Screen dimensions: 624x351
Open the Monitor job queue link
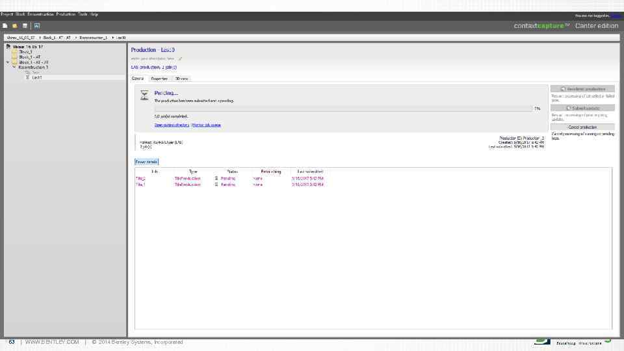(207, 125)
